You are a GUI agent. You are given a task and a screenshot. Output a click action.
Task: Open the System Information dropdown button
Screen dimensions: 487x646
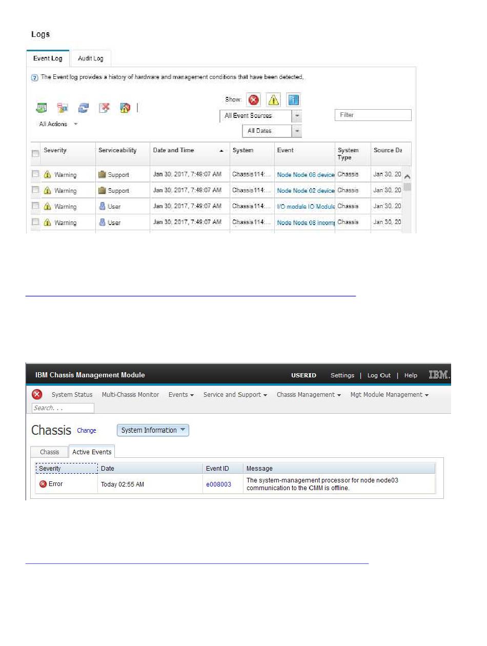[153, 430]
